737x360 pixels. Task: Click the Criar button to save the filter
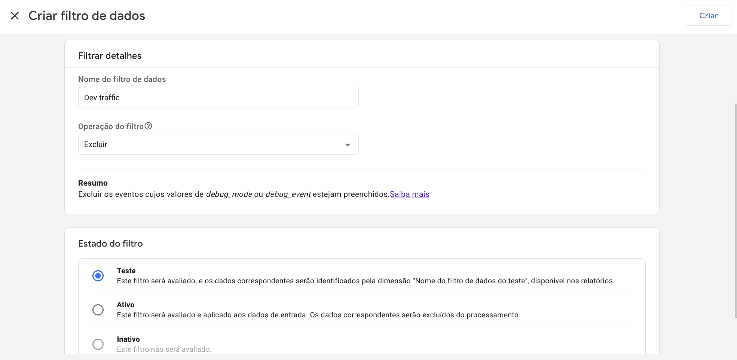[x=708, y=16]
